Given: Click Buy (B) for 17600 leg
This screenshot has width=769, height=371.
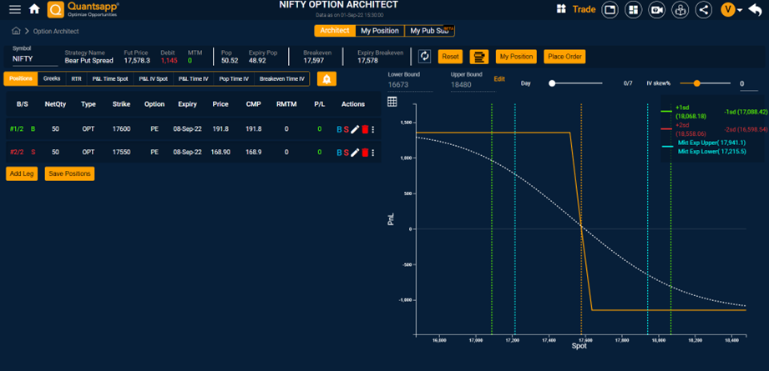Looking at the screenshot, I should [x=339, y=130].
